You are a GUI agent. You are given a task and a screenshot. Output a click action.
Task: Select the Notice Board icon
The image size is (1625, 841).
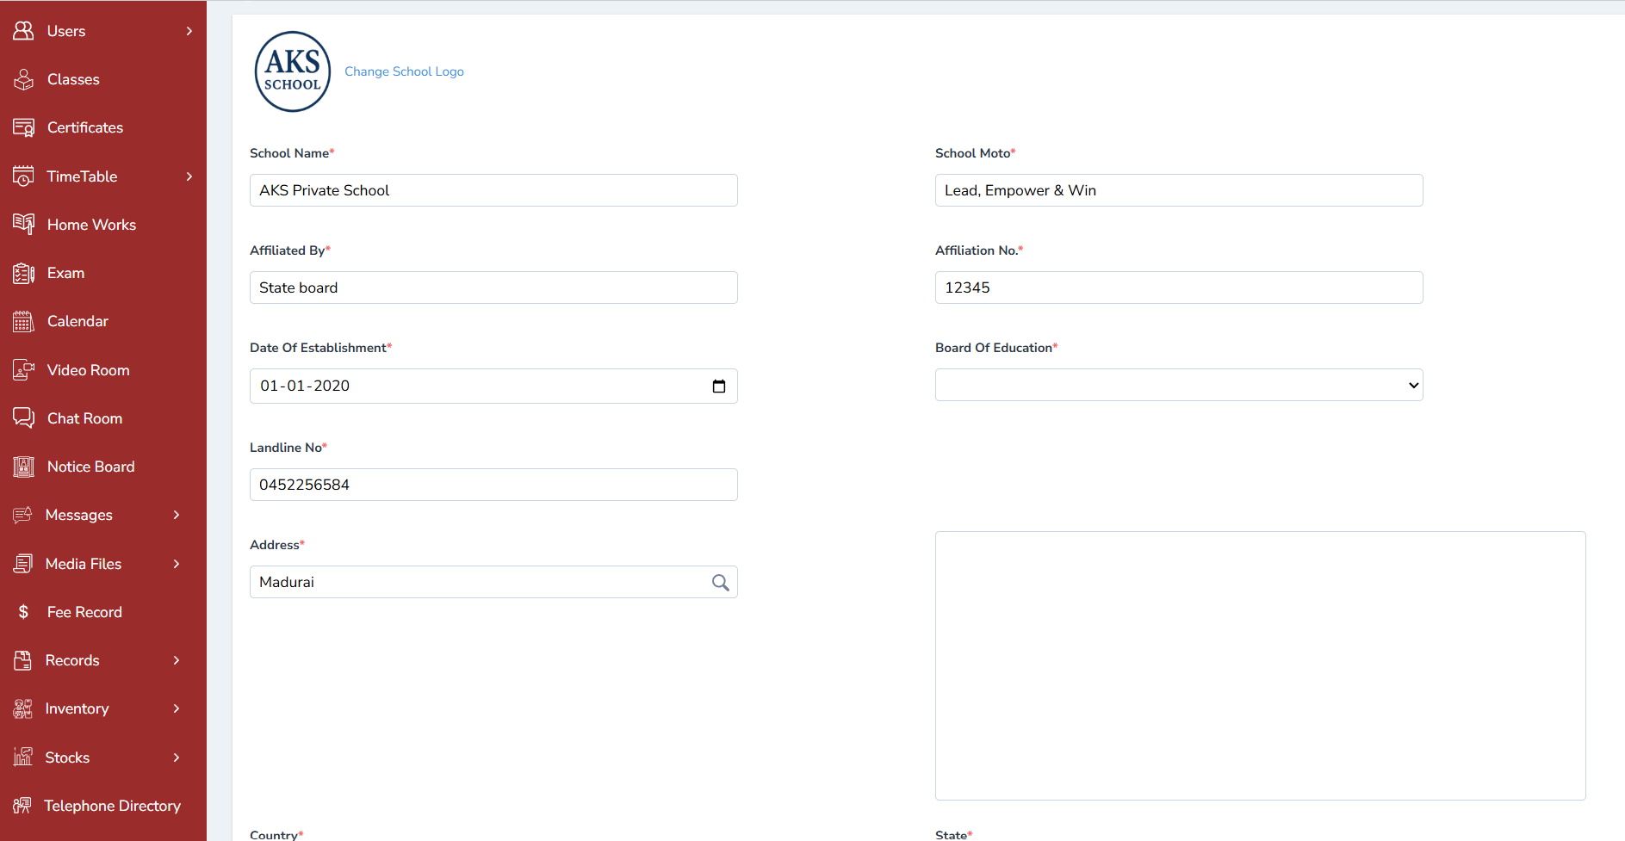pos(23,466)
